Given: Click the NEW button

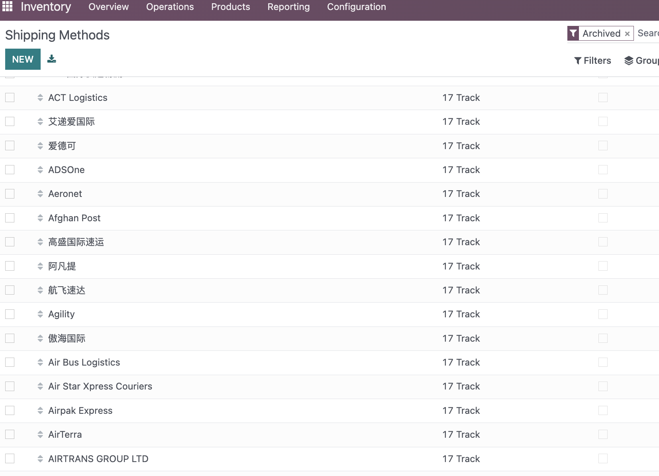Looking at the screenshot, I should tap(23, 59).
